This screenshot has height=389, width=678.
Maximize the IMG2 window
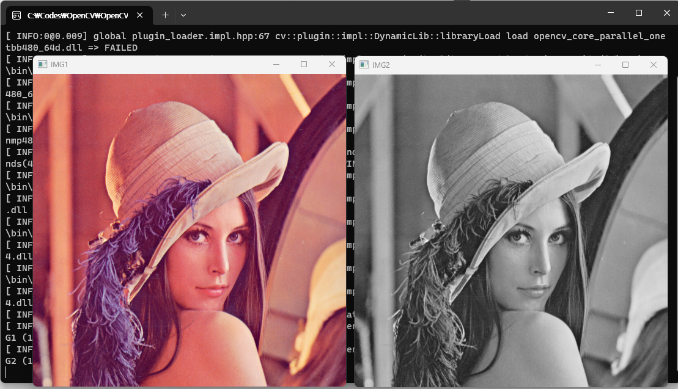tap(625, 65)
